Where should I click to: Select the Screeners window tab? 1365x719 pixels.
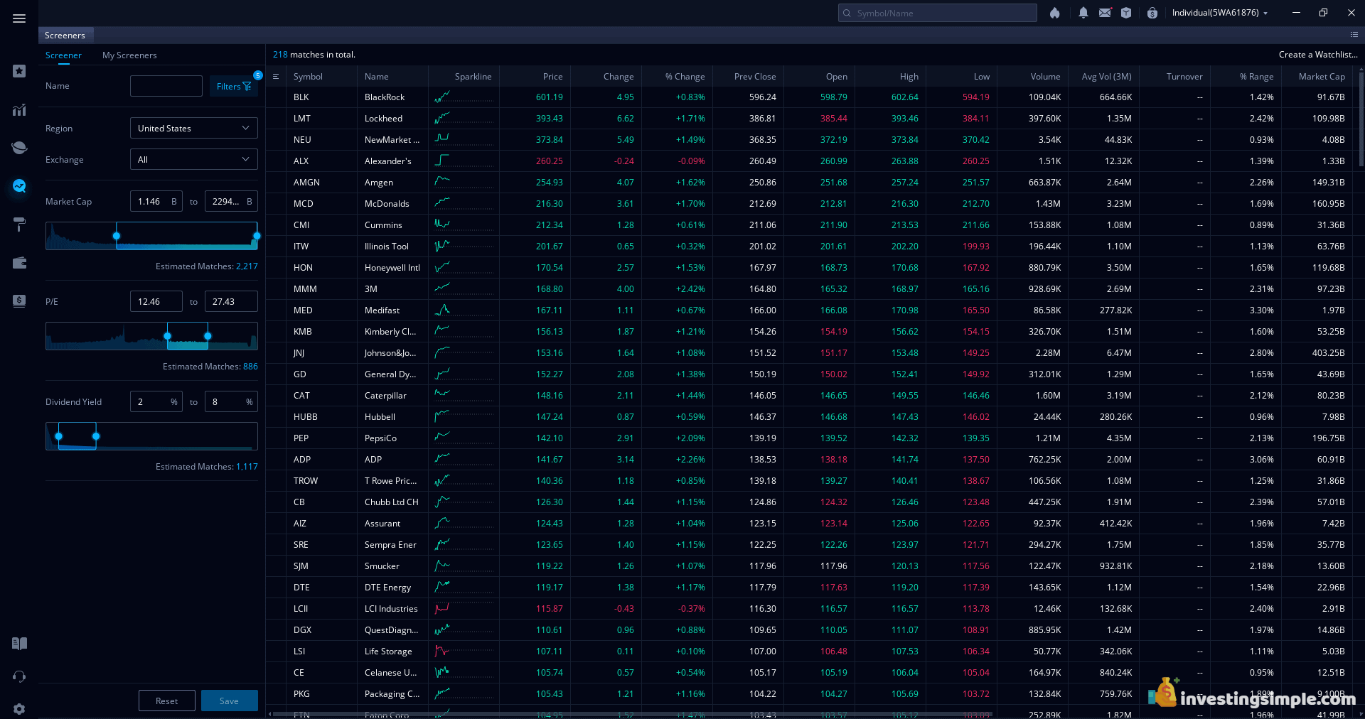65,35
